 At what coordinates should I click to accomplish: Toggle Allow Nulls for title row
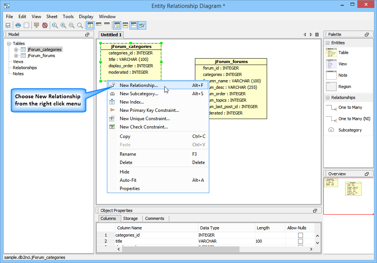pyautogui.click(x=300, y=241)
